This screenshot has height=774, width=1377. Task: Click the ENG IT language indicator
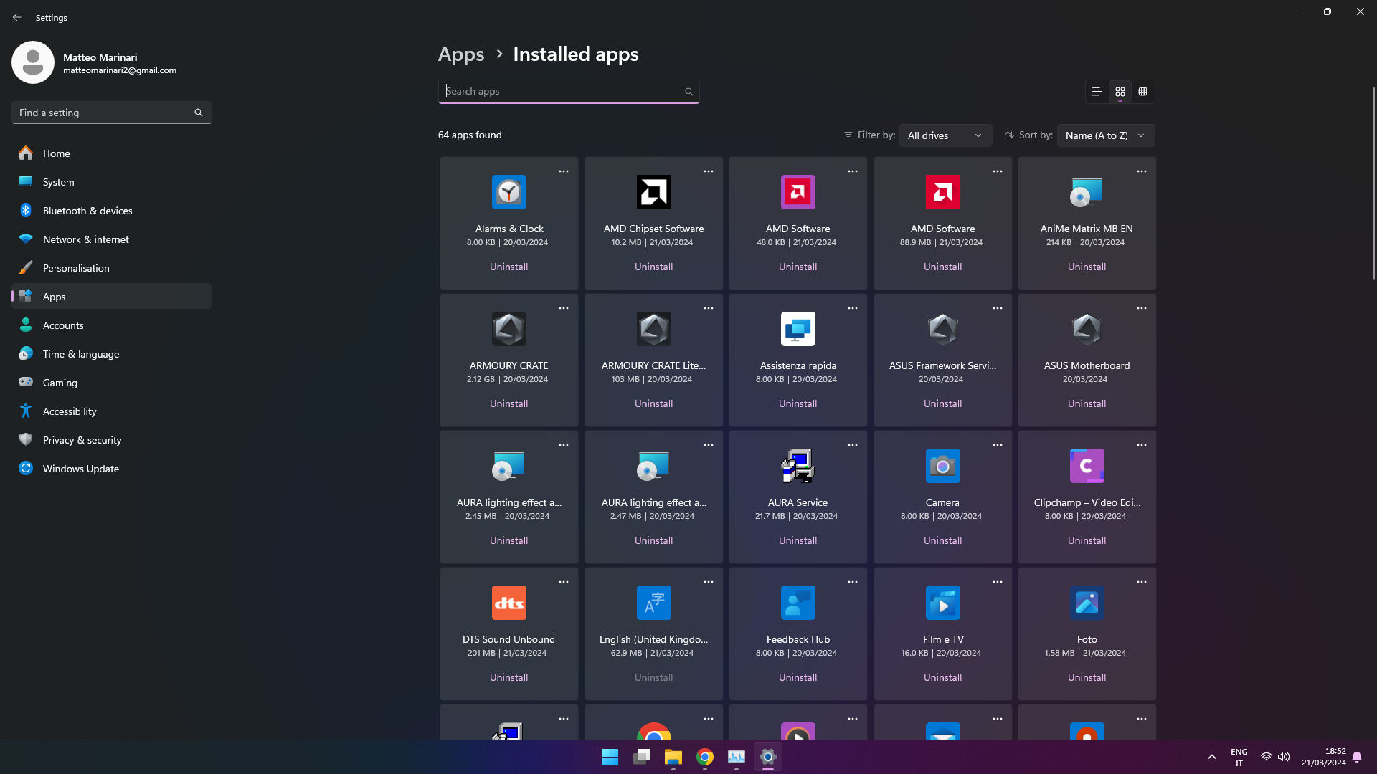coord(1239,757)
